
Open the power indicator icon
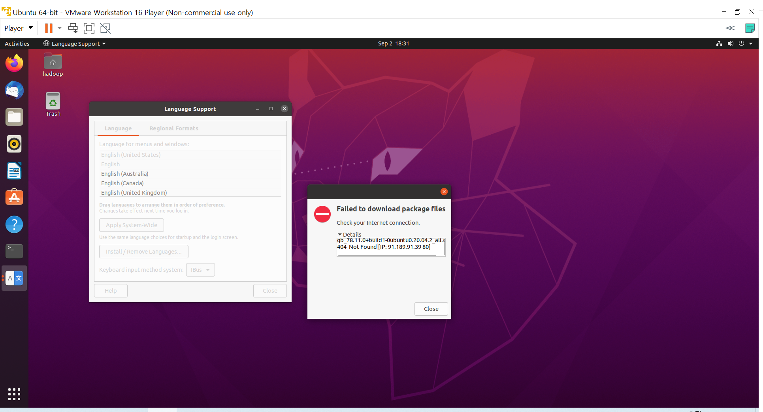click(x=742, y=43)
